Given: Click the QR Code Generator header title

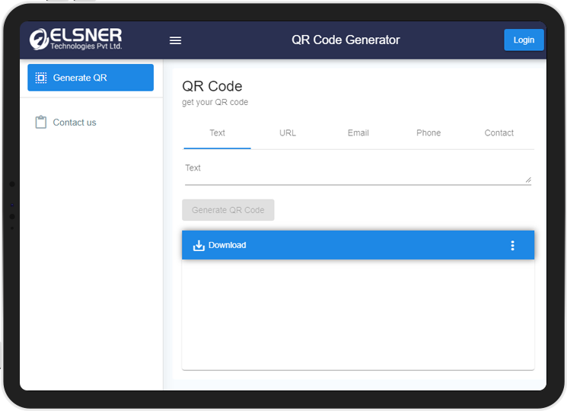Looking at the screenshot, I should click(346, 40).
